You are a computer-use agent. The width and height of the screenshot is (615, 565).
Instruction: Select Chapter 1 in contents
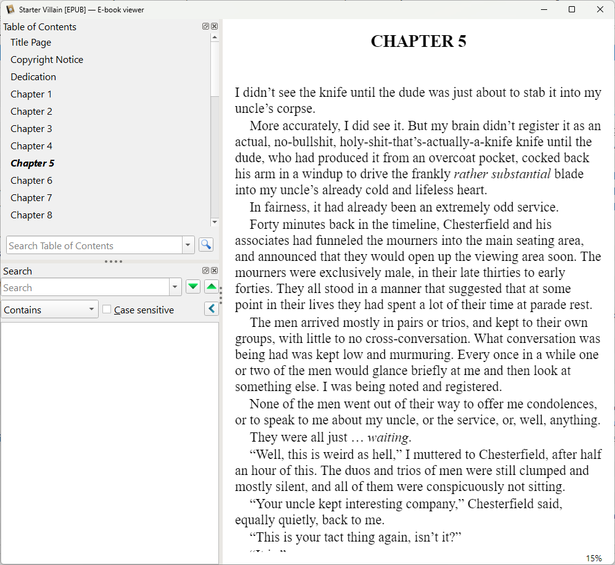click(x=31, y=94)
